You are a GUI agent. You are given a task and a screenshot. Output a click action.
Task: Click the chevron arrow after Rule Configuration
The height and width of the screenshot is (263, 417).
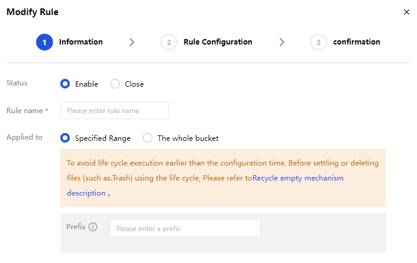pyautogui.click(x=281, y=42)
